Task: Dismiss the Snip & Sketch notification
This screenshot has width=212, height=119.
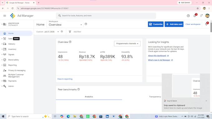Action: pos(206,101)
